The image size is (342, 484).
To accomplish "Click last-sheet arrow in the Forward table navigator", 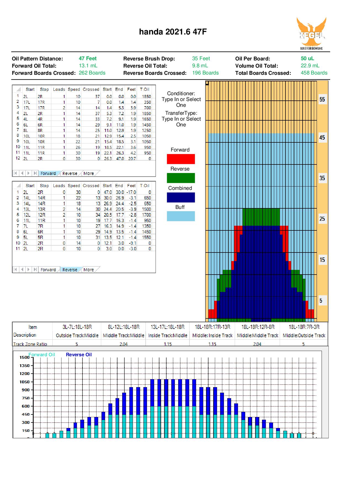I will coord(35,173).
